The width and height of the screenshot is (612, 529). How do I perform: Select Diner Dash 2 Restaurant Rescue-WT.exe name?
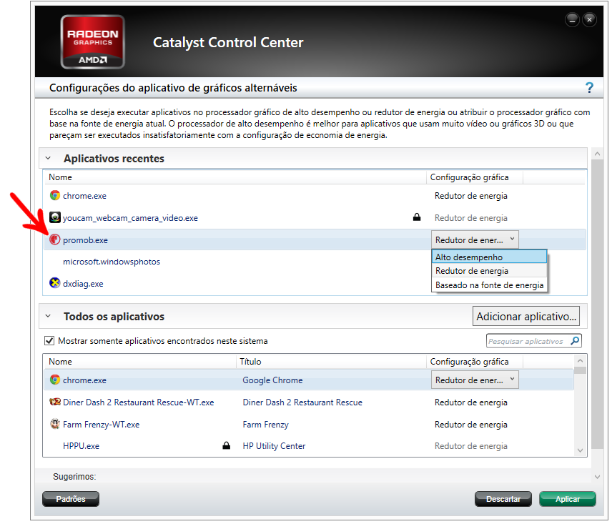pyautogui.click(x=139, y=402)
